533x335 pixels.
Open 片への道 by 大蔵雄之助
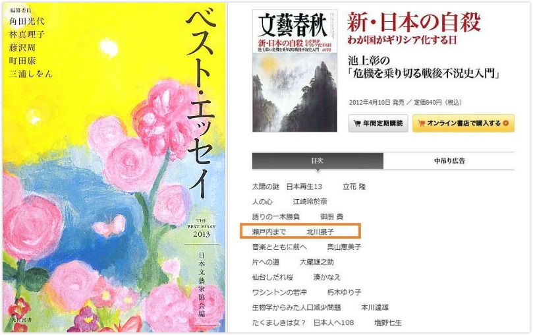tap(293, 262)
